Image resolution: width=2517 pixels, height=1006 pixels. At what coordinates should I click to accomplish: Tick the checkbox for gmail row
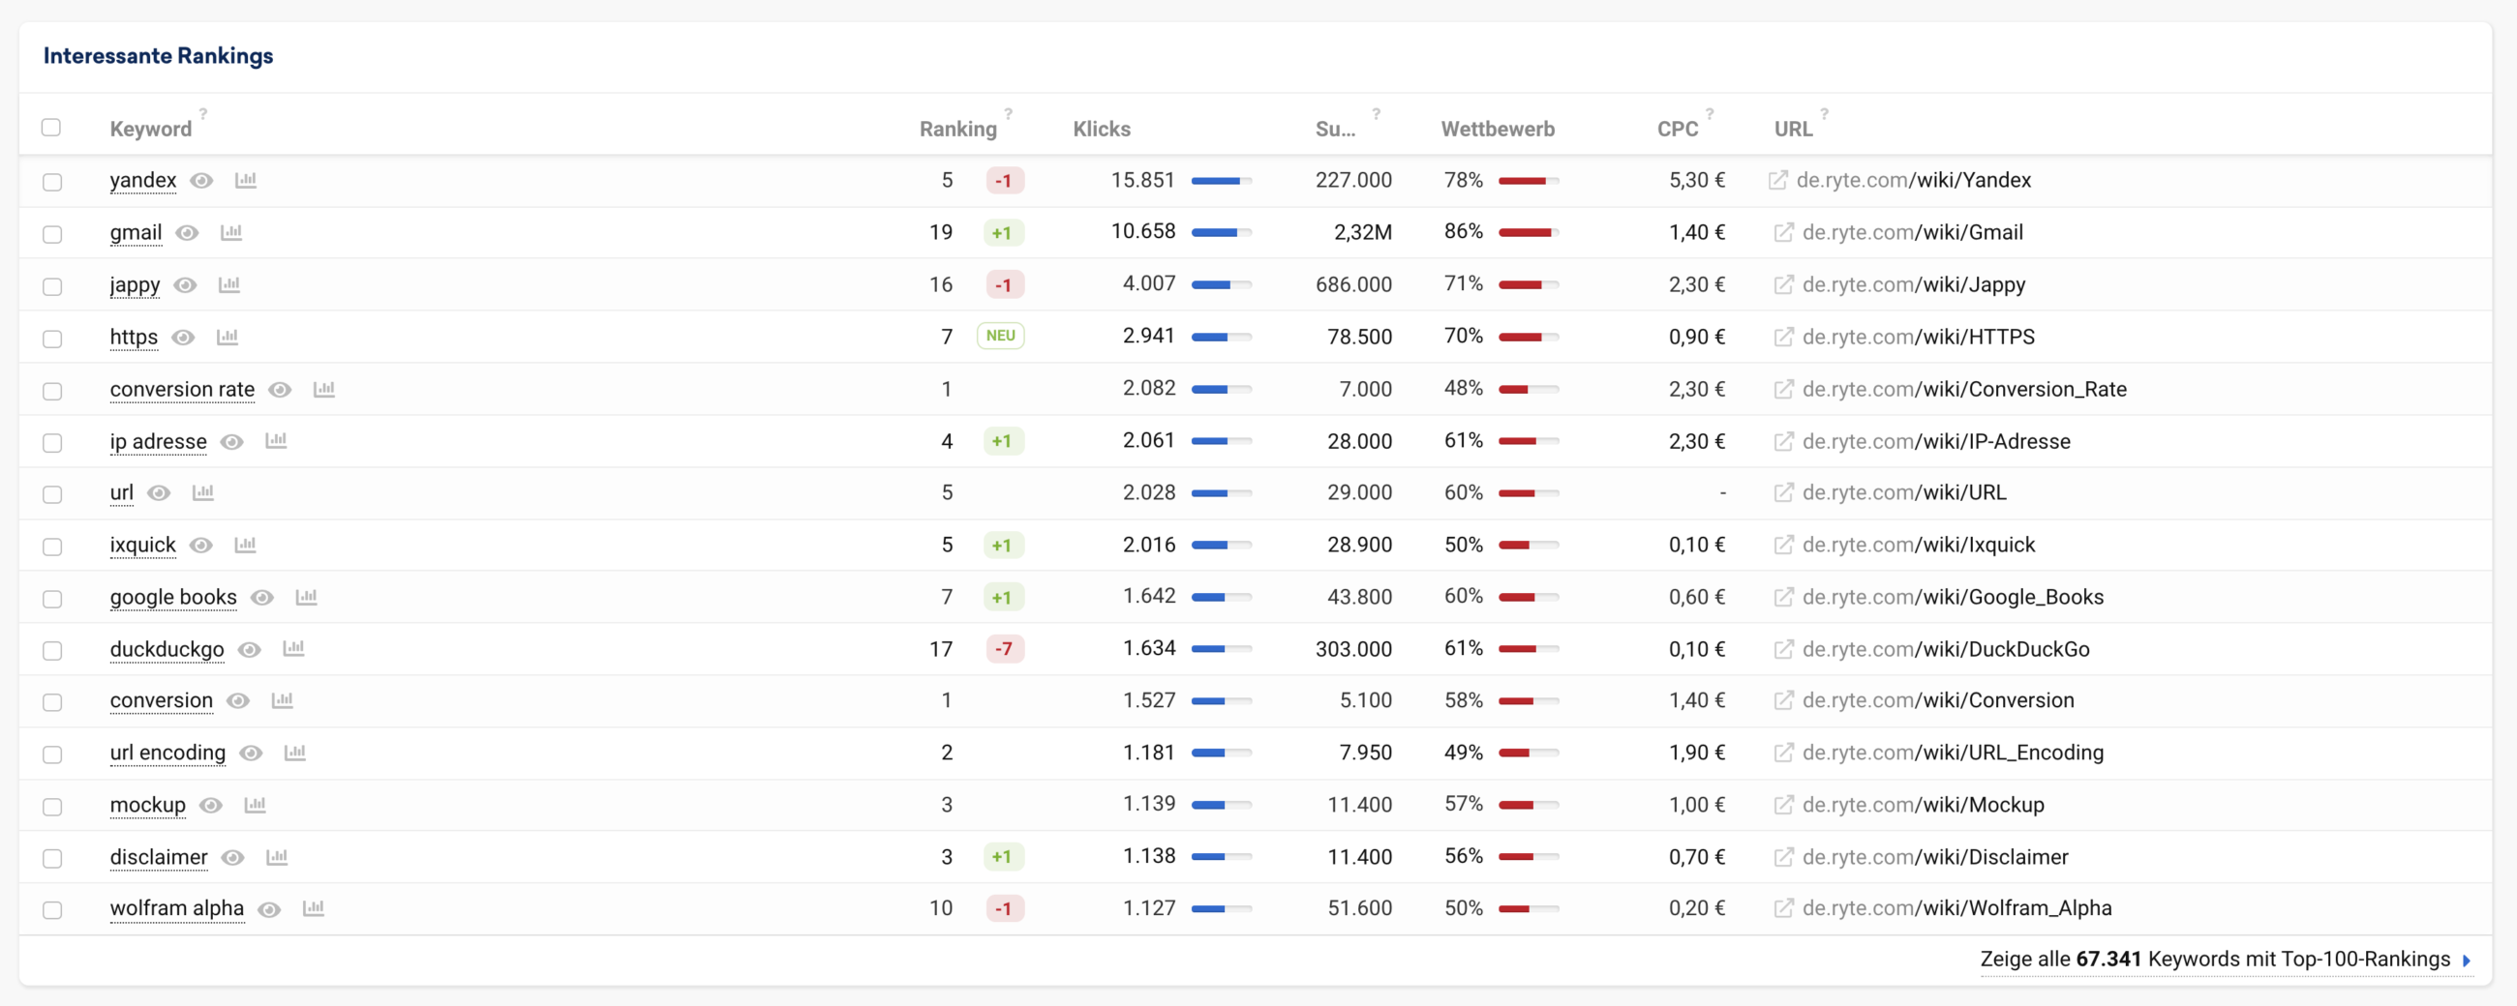click(x=51, y=234)
